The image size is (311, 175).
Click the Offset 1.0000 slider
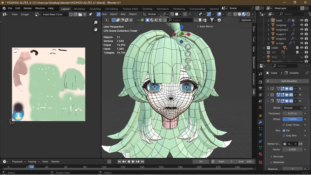[292, 119]
